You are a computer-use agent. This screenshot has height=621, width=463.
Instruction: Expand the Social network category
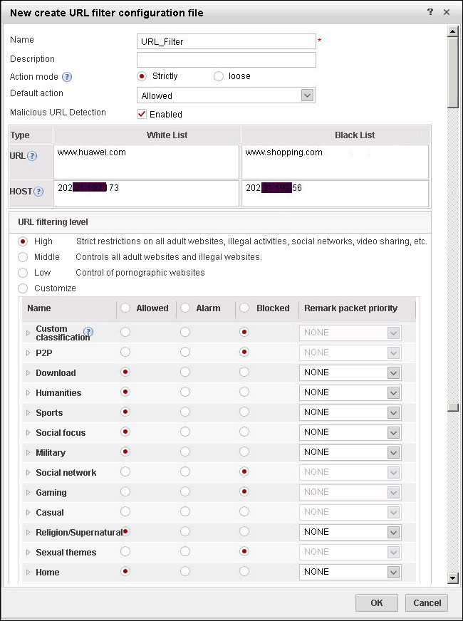pyautogui.click(x=28, y=472)
